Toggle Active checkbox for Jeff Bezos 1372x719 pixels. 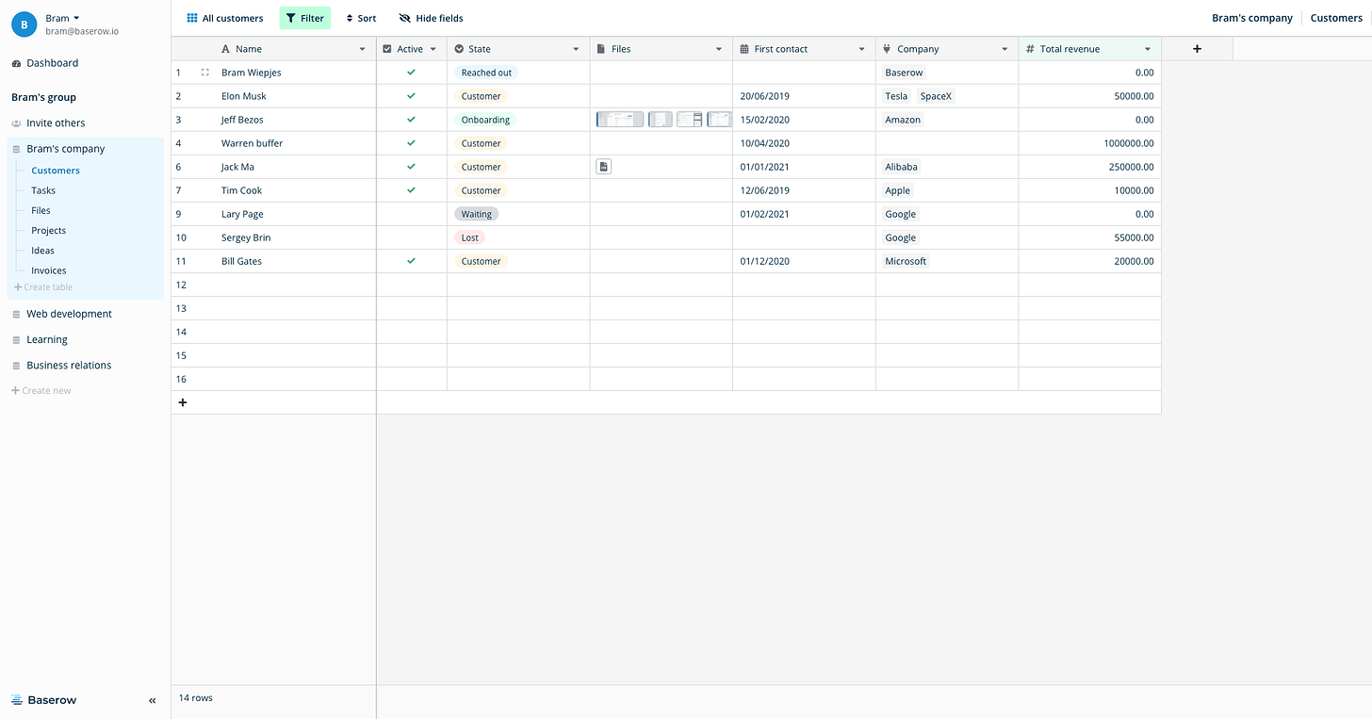click(x=411, y=120)
